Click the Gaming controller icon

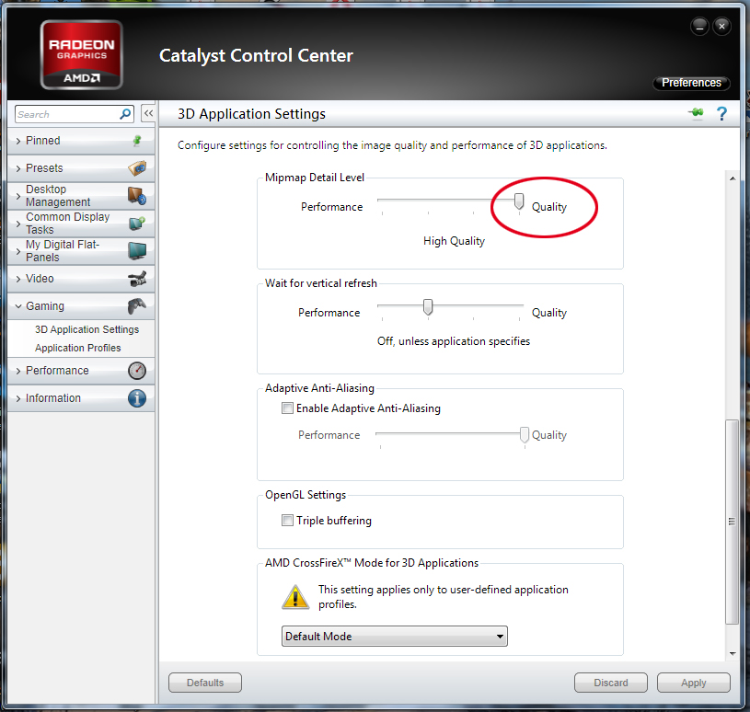(137, 306)
